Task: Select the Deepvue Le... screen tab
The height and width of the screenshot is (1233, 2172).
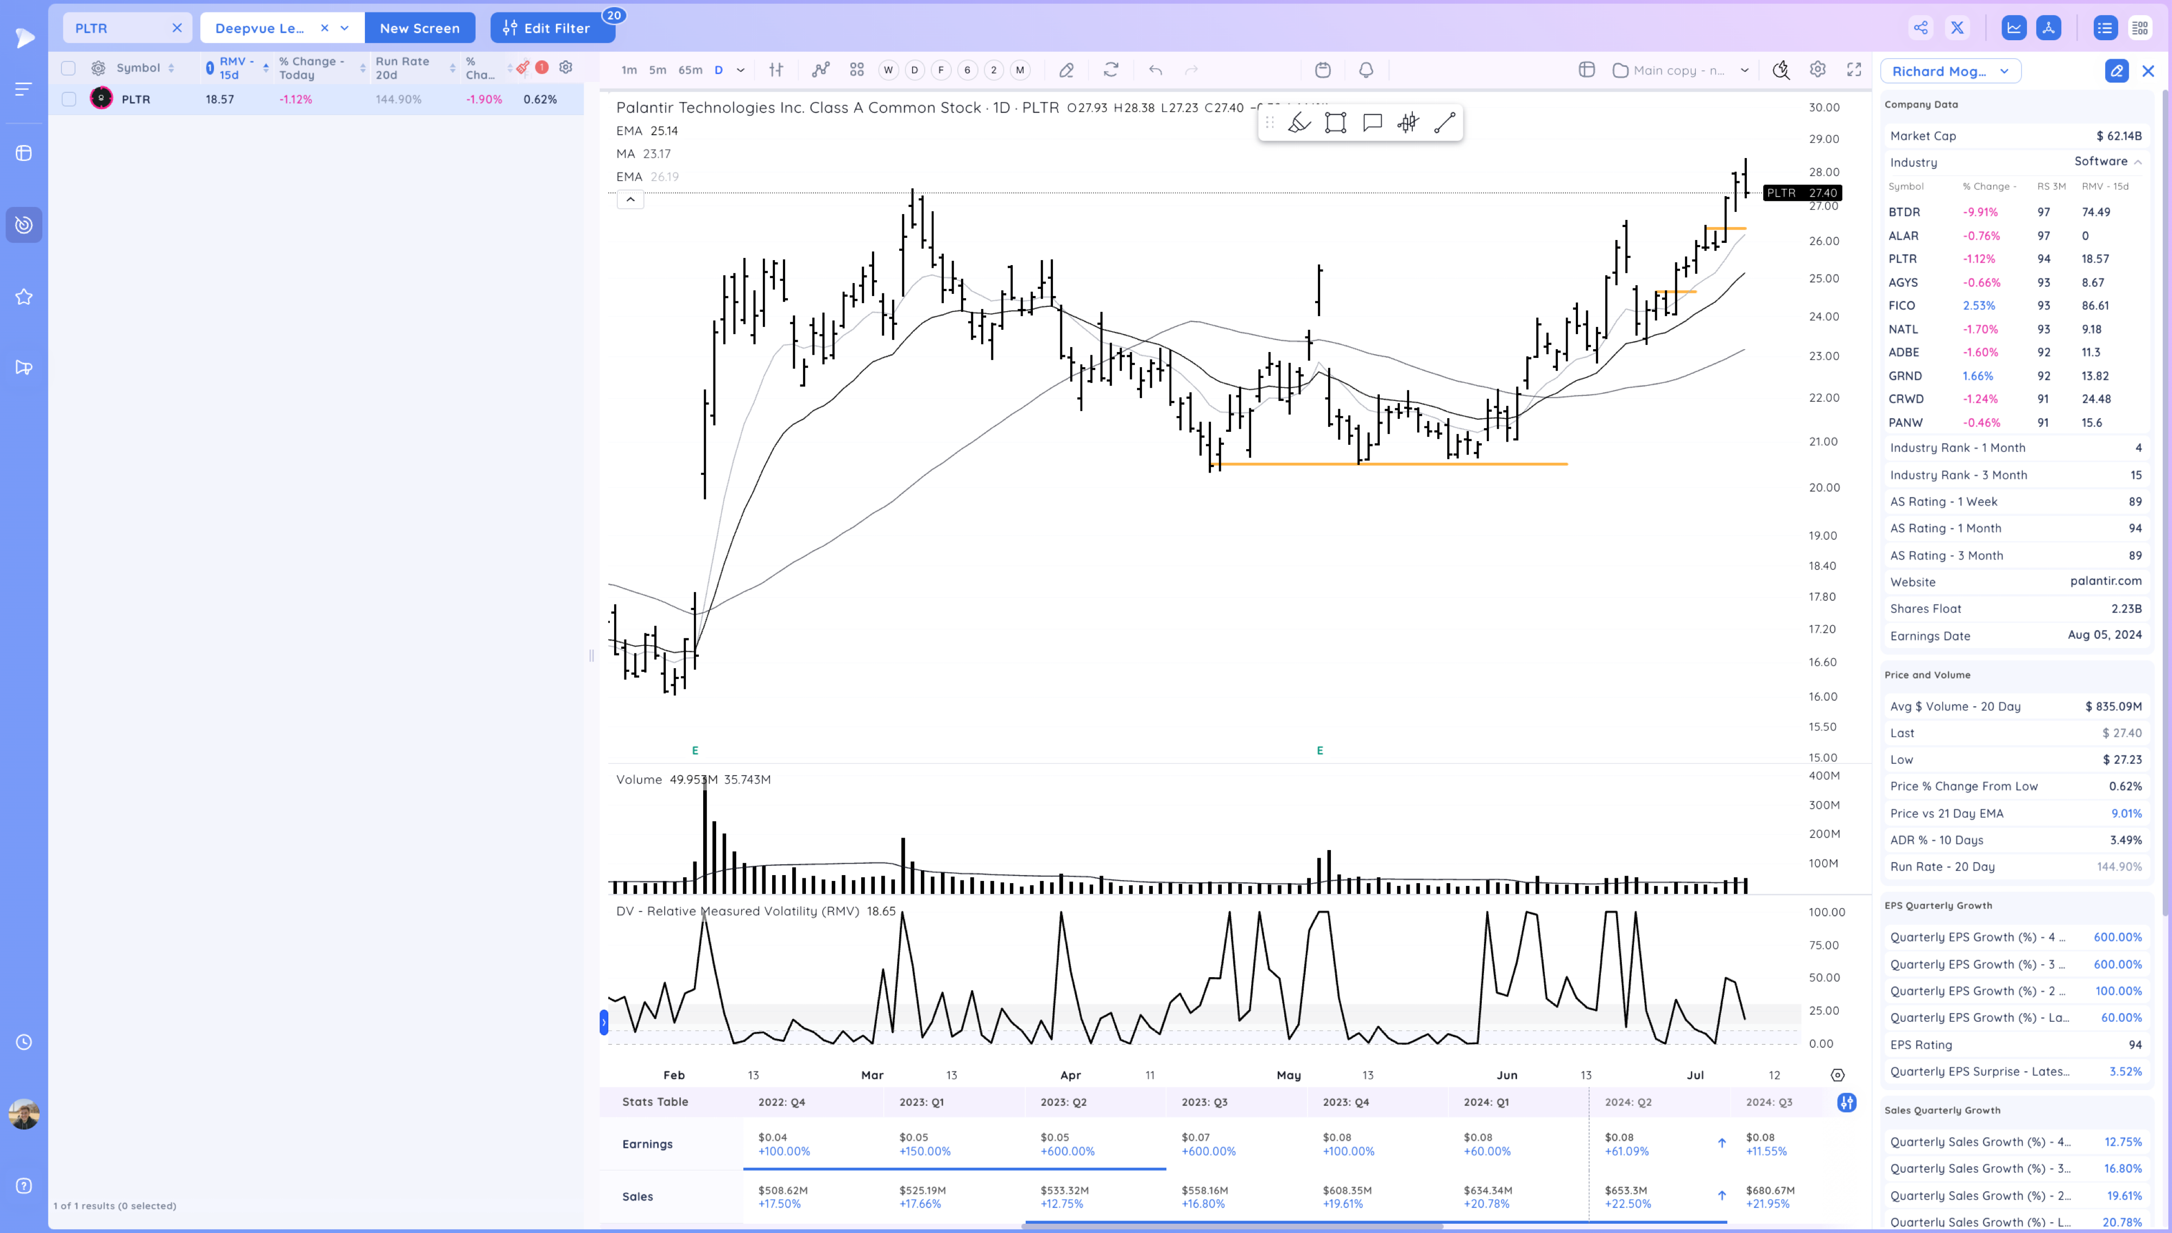Action: [x=260, y=28]
